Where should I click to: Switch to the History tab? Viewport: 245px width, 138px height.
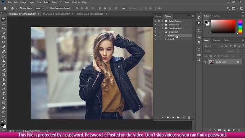pyautogui.click(x=158, y=16)
